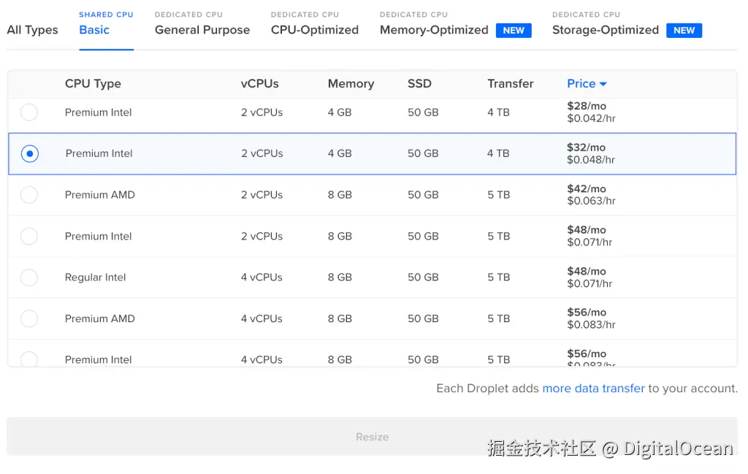Click the Price sort arrow icon
The width and height of the screenshot is (748, 474).
603,84
